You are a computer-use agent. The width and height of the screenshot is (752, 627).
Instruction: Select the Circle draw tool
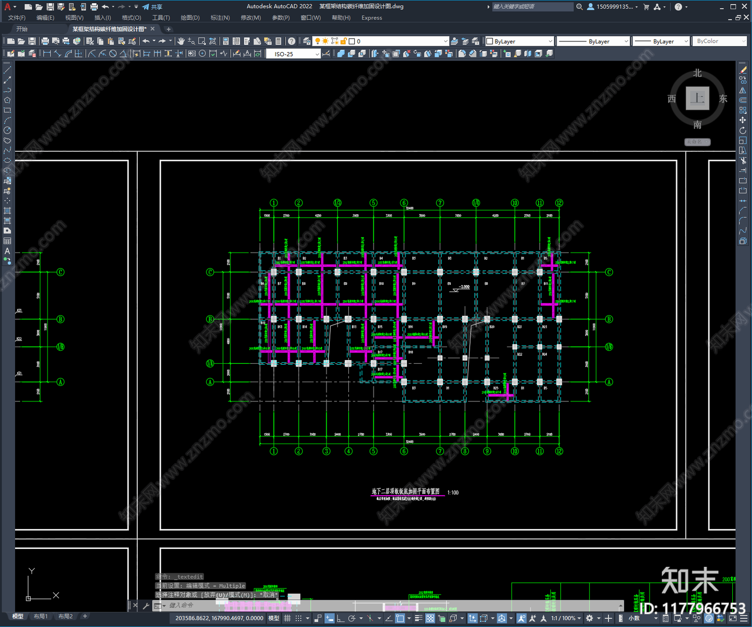coord(7,130)
